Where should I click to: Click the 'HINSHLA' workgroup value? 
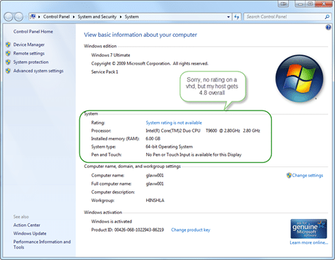coord(155,200)
